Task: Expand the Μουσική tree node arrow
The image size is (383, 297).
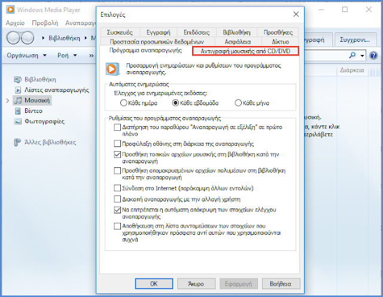Action: (8, 100)
